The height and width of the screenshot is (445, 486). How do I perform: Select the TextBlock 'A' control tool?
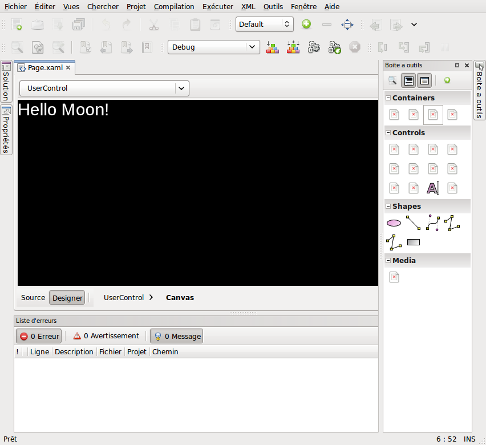[433, 188]
